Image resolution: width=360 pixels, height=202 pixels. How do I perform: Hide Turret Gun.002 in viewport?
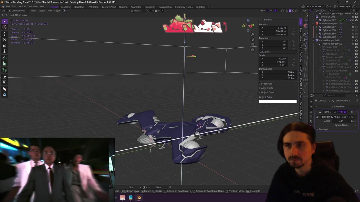[x=353, y=17]
